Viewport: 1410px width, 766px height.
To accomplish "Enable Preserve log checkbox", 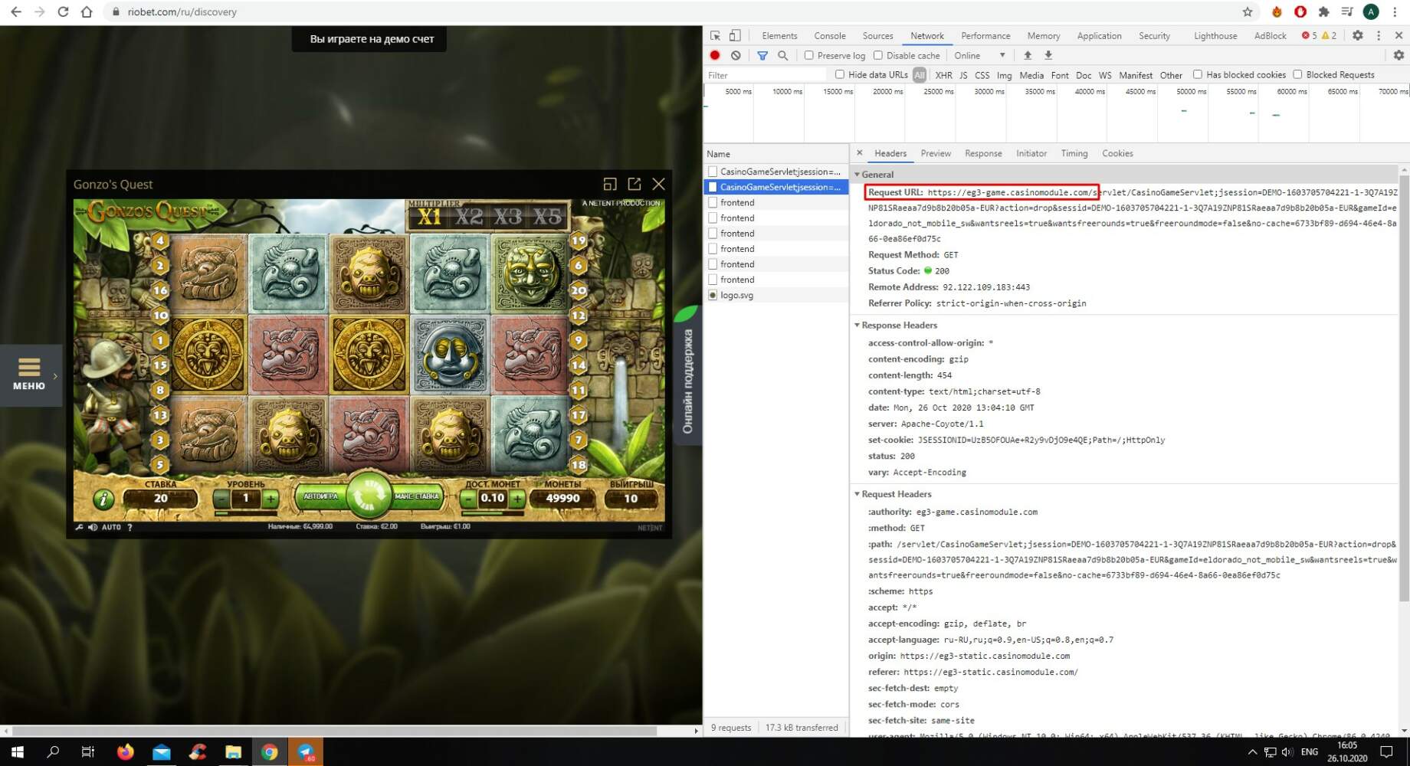I will (808, 55).
